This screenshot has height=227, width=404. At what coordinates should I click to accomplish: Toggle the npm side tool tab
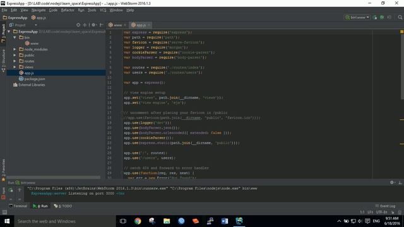tap(3, 193)
